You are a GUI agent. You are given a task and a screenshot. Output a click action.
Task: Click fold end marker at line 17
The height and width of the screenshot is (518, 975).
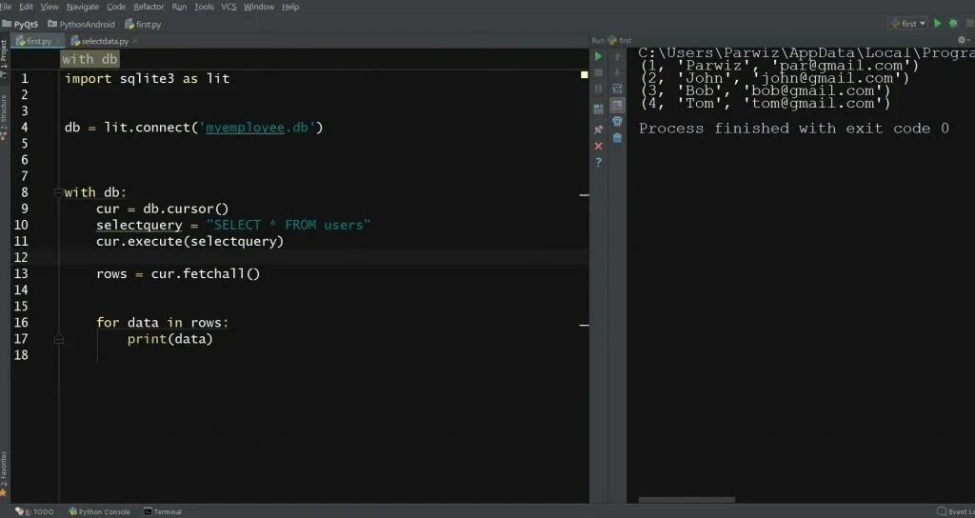[x=58, y=339]
